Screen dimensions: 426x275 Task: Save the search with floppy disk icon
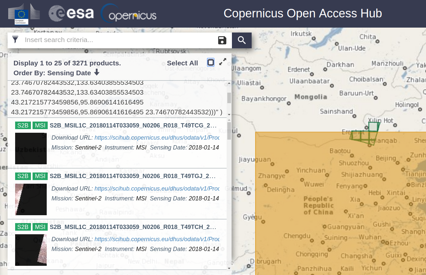tap(222, 40)
